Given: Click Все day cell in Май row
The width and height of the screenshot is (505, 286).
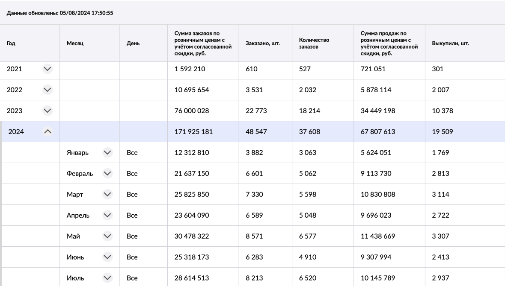Looking at the screenshot, I should (144, 236).
